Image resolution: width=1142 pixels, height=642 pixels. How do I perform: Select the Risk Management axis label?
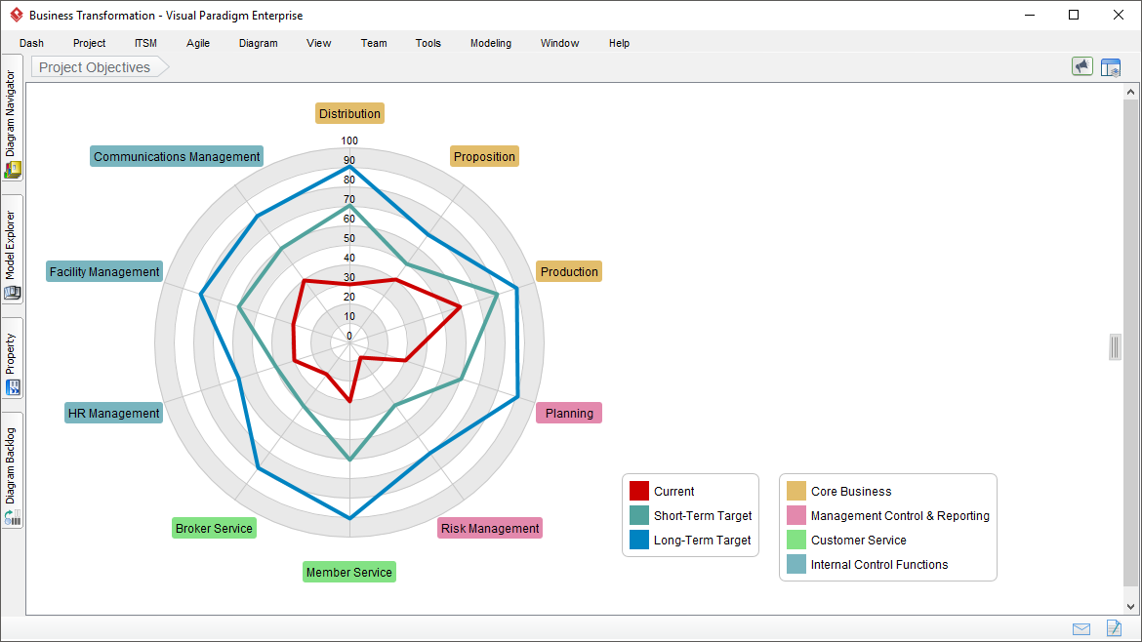(x=490, y=529)
